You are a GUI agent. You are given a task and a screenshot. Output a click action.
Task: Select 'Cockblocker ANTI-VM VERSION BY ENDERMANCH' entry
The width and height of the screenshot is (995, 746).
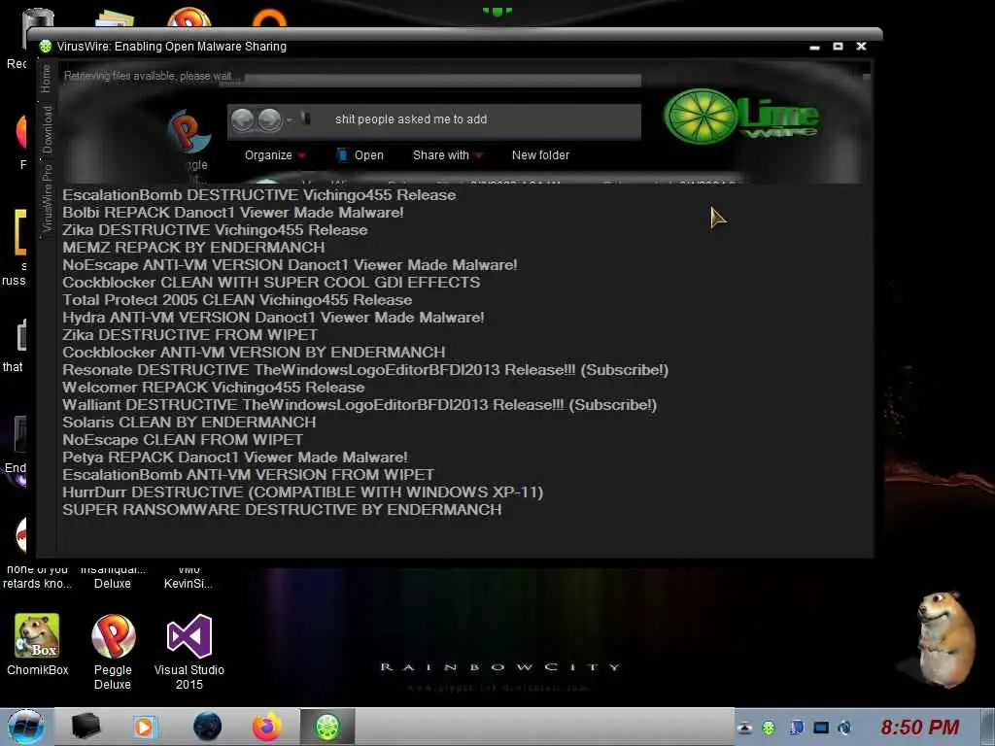pyautogui.click(x=254, y=352)
